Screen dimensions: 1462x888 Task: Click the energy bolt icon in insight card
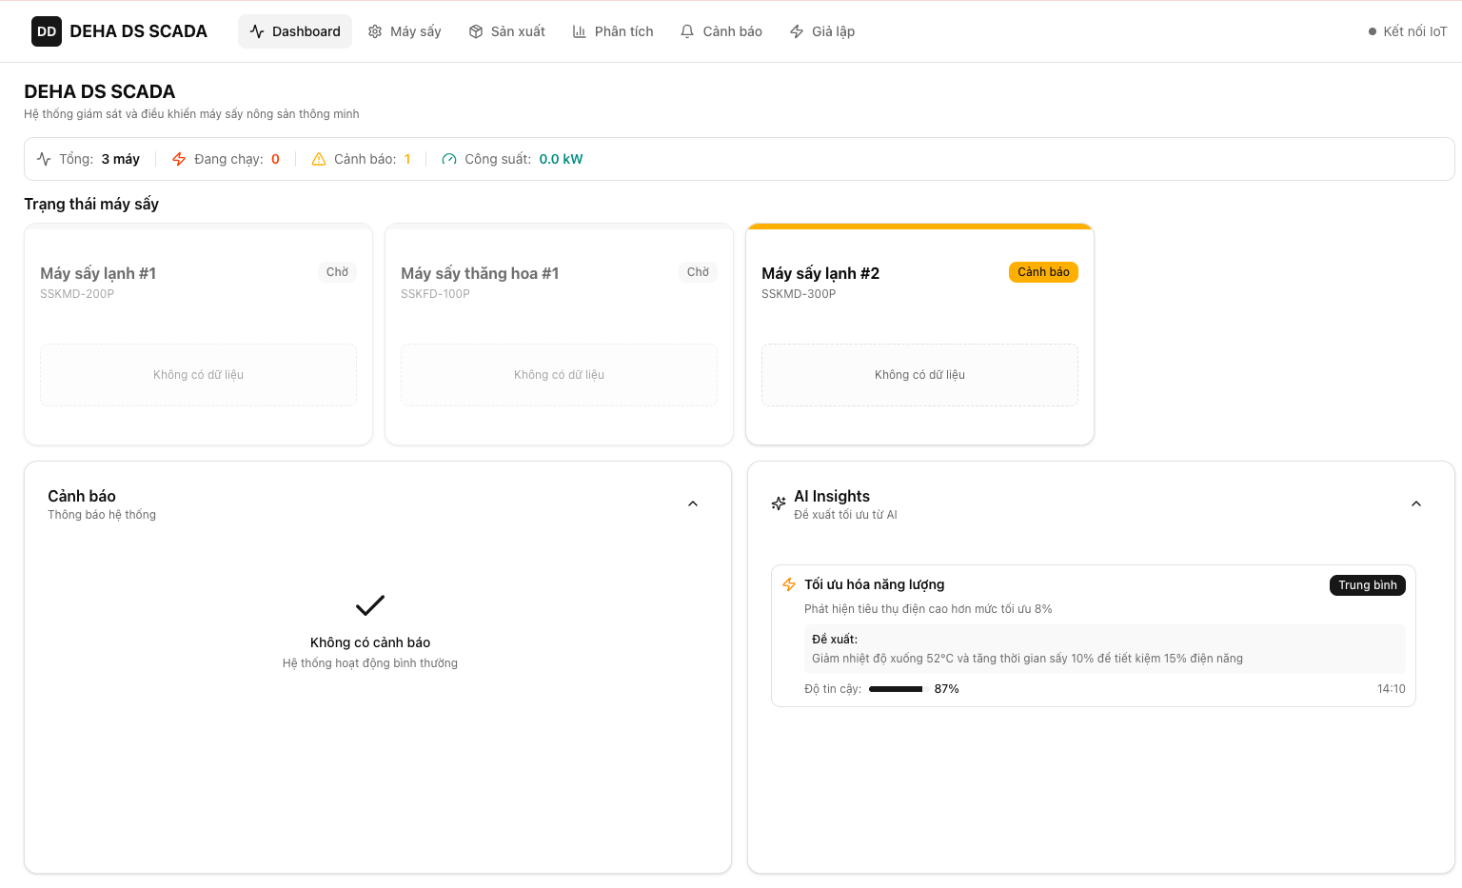click(789, 584)
